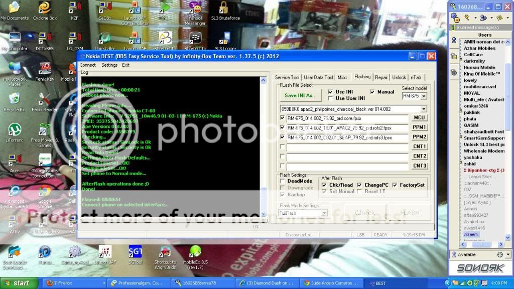Open the uTorrent desktop icon
Image resolution: width=514 pixels, height=289 pixels.
[14, 130]
